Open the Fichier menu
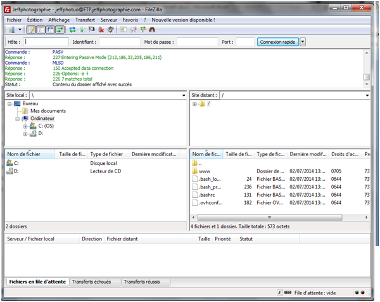This screenshot has width=380, height=302. click(14, 20)
